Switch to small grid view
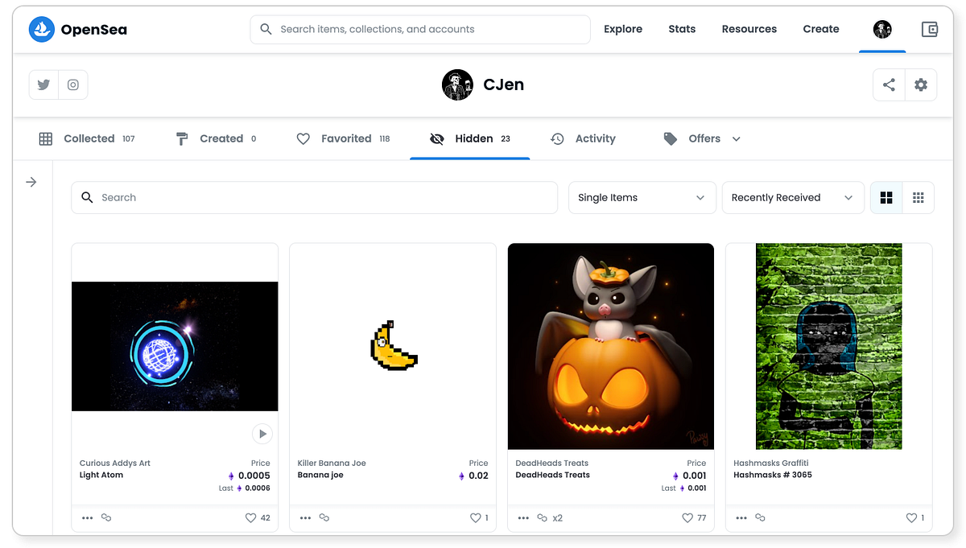The height and width of the screenshot is (548, 966). [919, 197]
